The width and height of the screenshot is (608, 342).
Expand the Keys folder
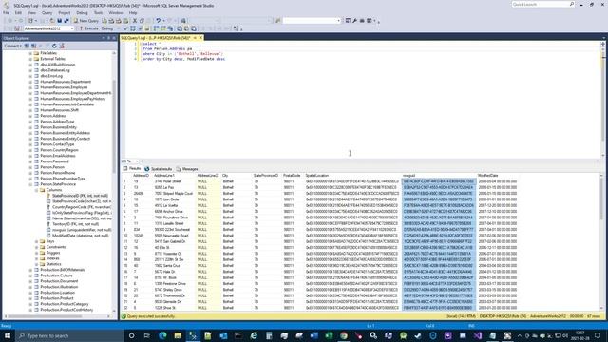[37, 241]
